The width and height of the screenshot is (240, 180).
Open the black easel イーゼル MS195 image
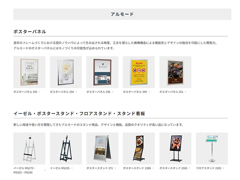(66, 148)
